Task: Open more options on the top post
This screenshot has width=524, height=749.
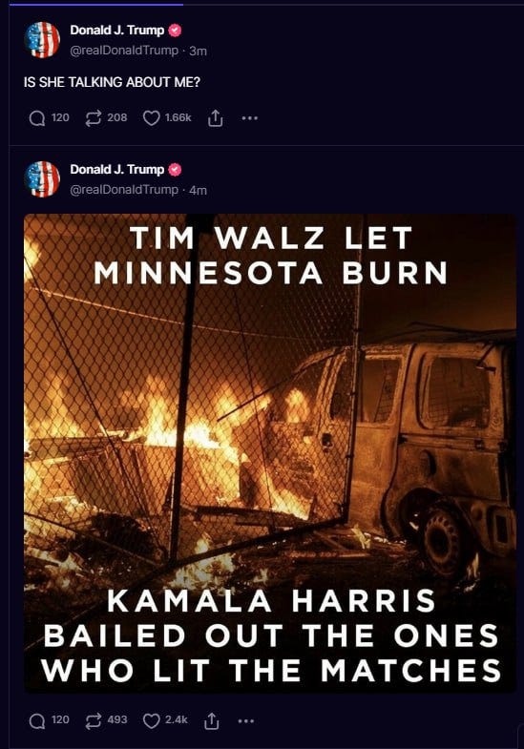Action: (250, 117)
